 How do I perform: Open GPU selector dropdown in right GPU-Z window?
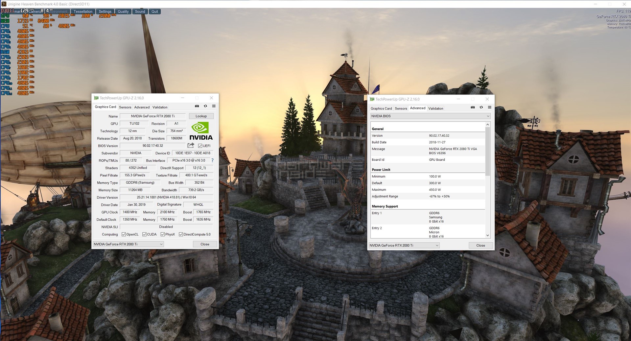tap(404, 246)
